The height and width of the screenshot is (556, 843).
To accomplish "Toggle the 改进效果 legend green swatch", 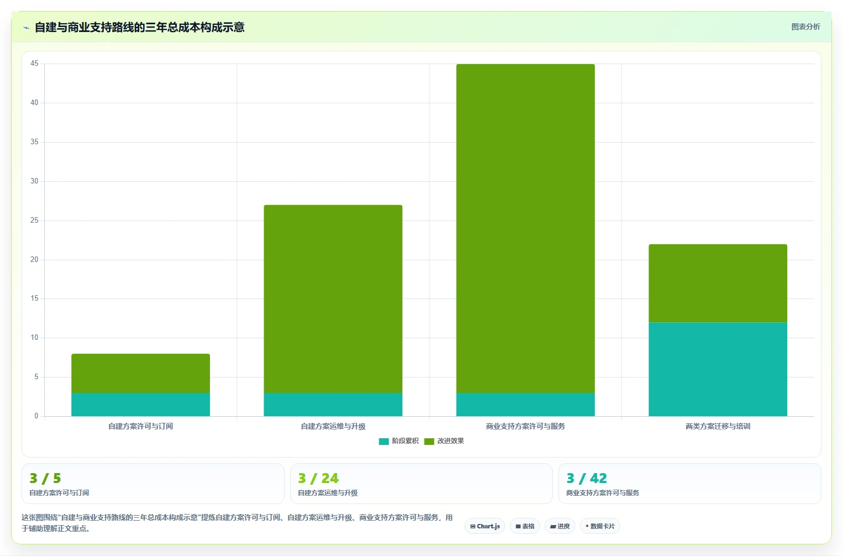I will [x=429, y=441].
